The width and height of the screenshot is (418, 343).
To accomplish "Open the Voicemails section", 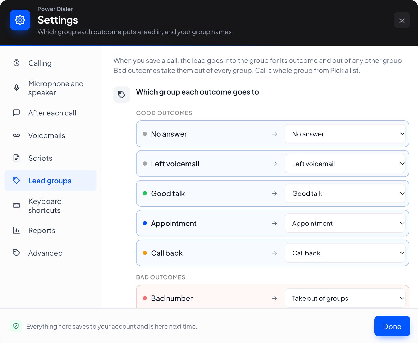I will [51, 135].
